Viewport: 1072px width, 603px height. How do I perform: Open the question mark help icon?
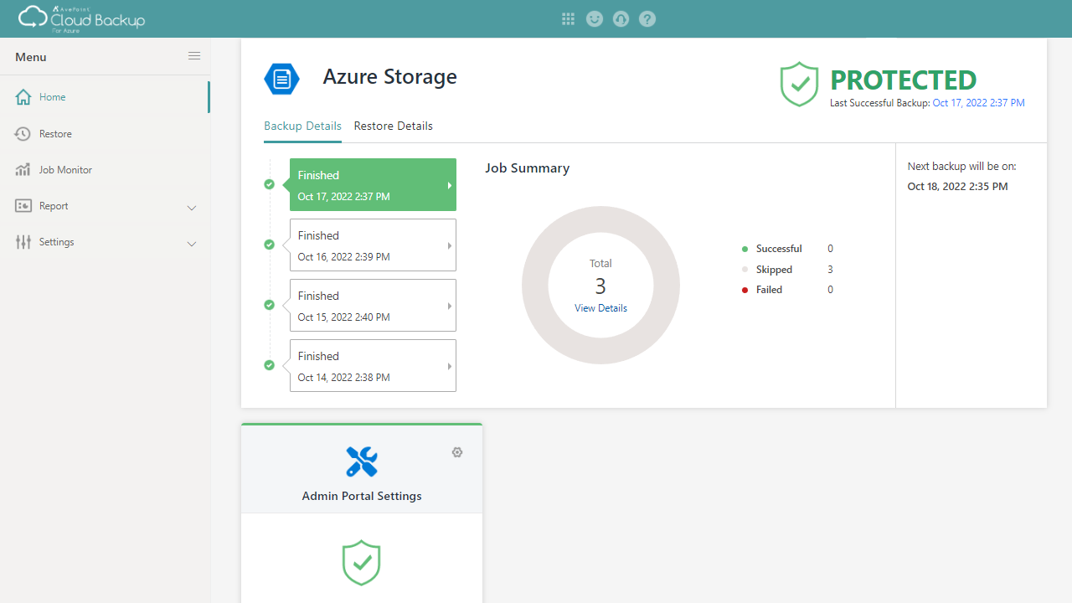(x=647, y=18)
